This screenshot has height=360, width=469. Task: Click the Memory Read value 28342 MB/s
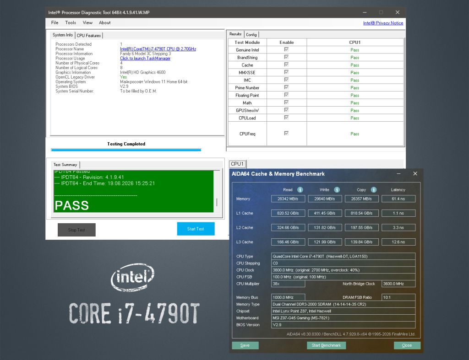click(288, 199)
